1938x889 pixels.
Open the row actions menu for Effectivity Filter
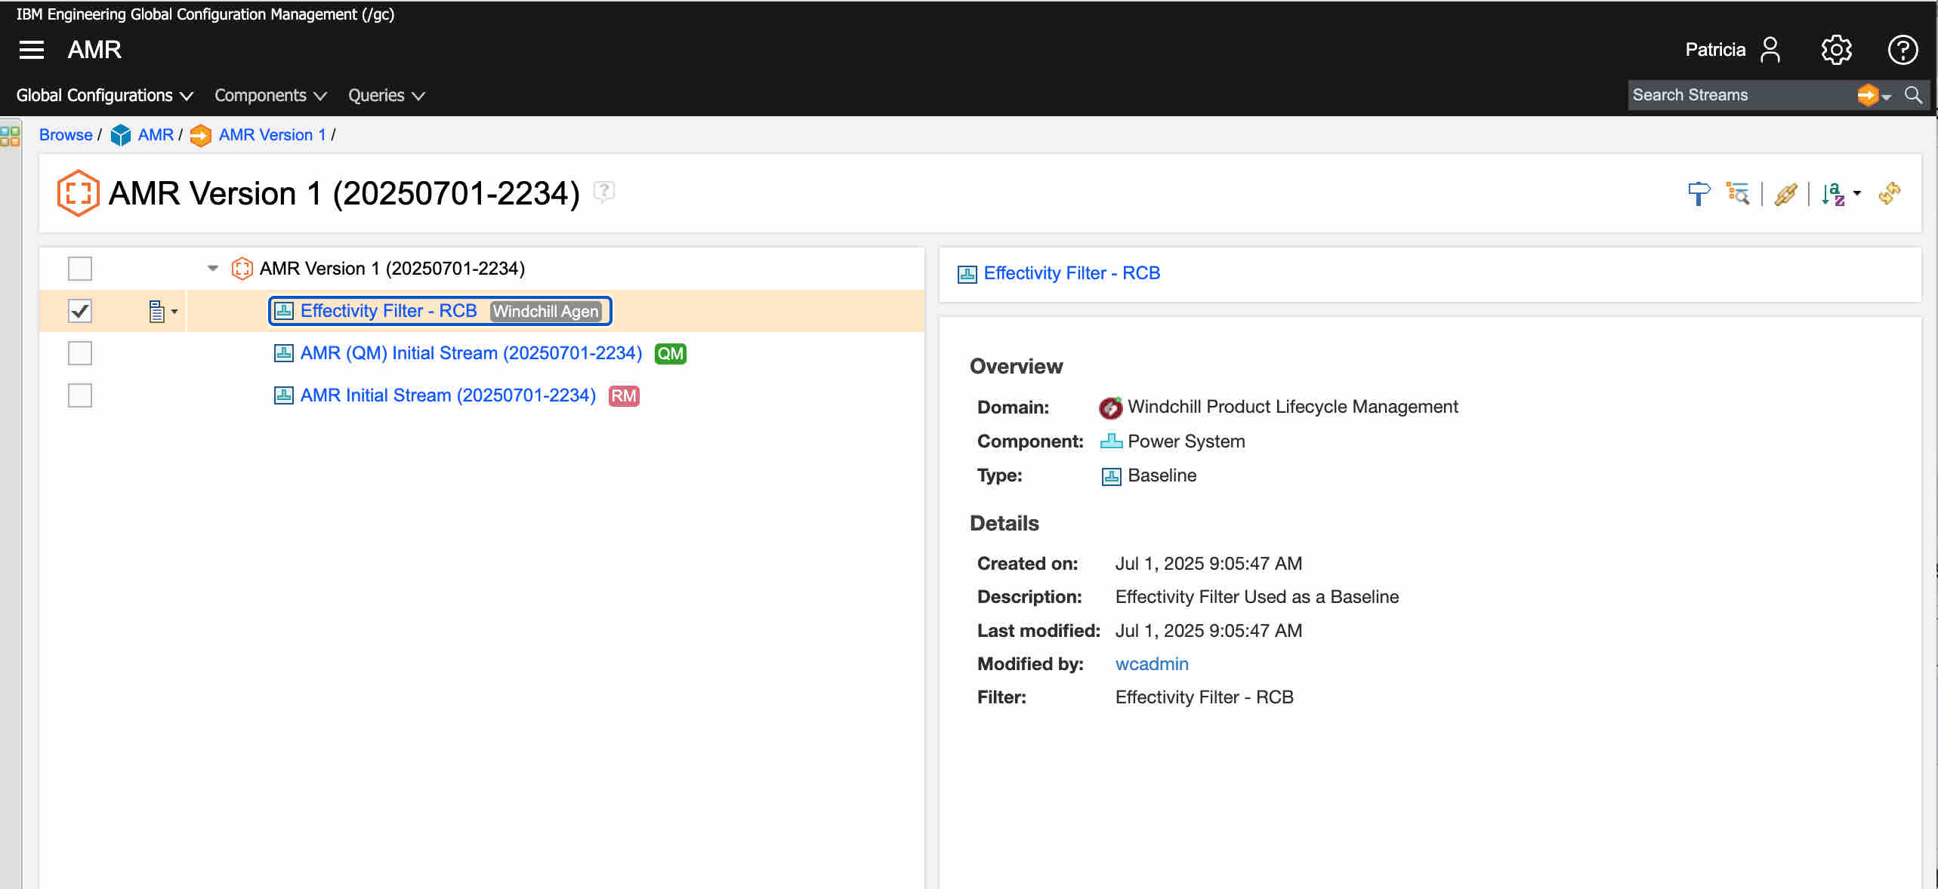coord(162,311)
